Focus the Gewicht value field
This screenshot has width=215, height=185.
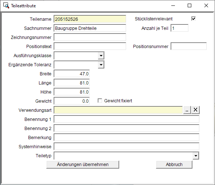tap(72, 101)
